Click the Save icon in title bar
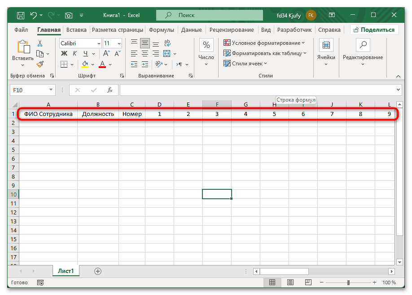The image size is (412, 295). click(21, 15)
